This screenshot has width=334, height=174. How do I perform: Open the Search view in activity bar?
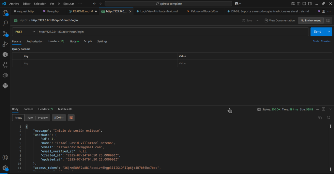[x=5, y=23]
